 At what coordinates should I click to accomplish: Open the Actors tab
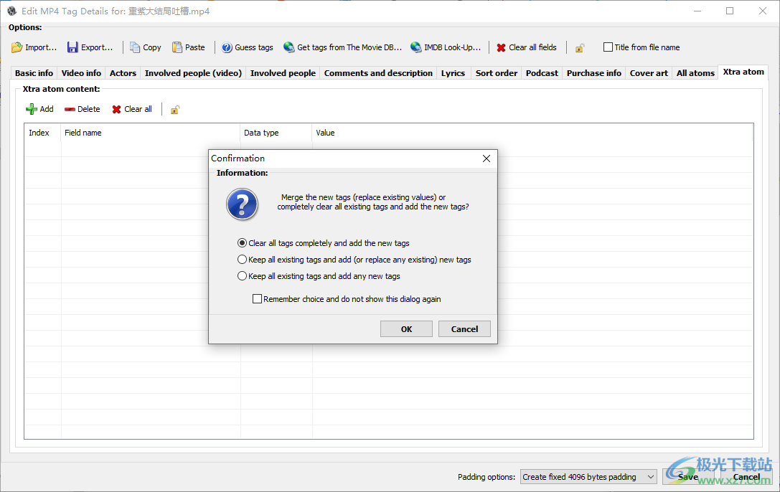[x=123, y=73]
